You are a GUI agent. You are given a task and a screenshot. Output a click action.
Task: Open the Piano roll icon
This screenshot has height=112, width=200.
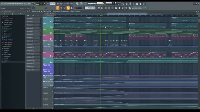(102, 8)
